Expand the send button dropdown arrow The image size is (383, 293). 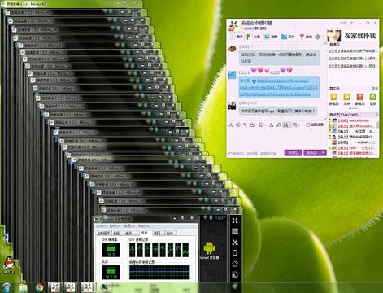[x=323, y=153]
